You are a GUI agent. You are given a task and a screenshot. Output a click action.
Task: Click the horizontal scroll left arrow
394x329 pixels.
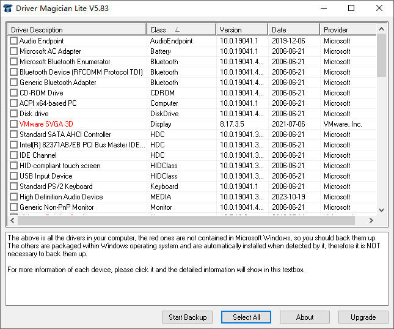coord(12,220)
